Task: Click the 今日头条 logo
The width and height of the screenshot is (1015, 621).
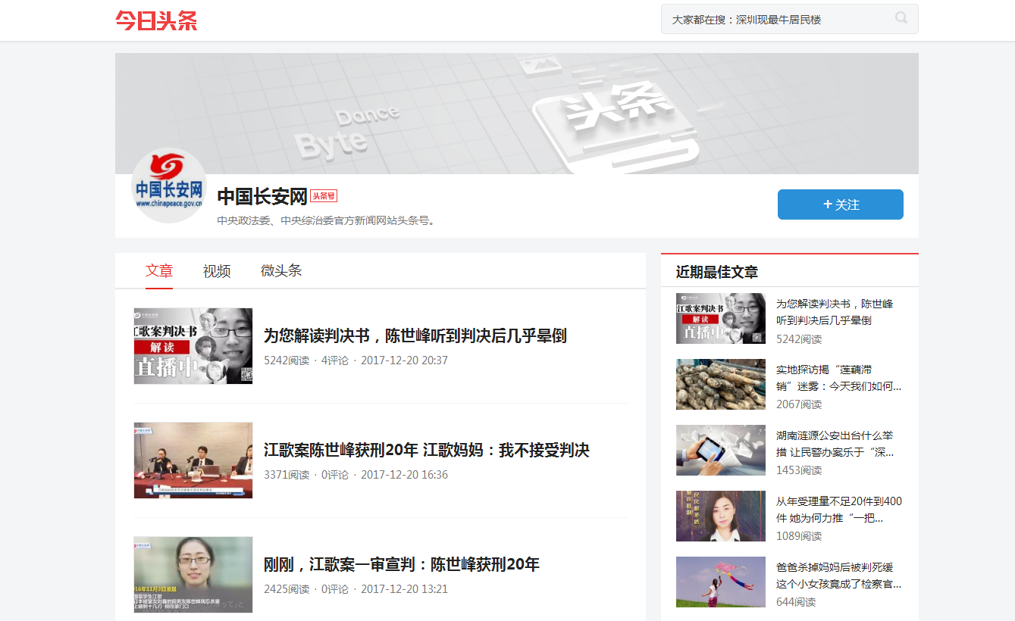Action: 156,20
